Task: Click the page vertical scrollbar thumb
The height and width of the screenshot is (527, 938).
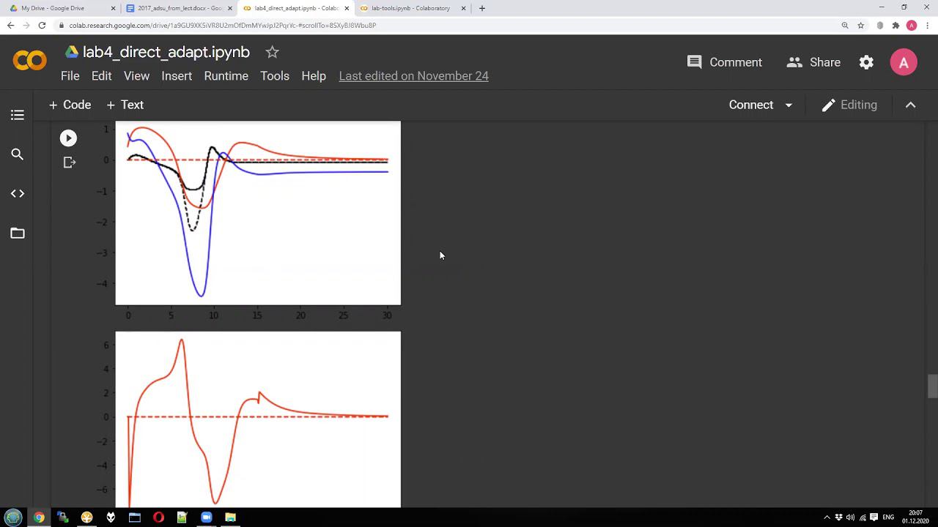Action: [932, 386]
